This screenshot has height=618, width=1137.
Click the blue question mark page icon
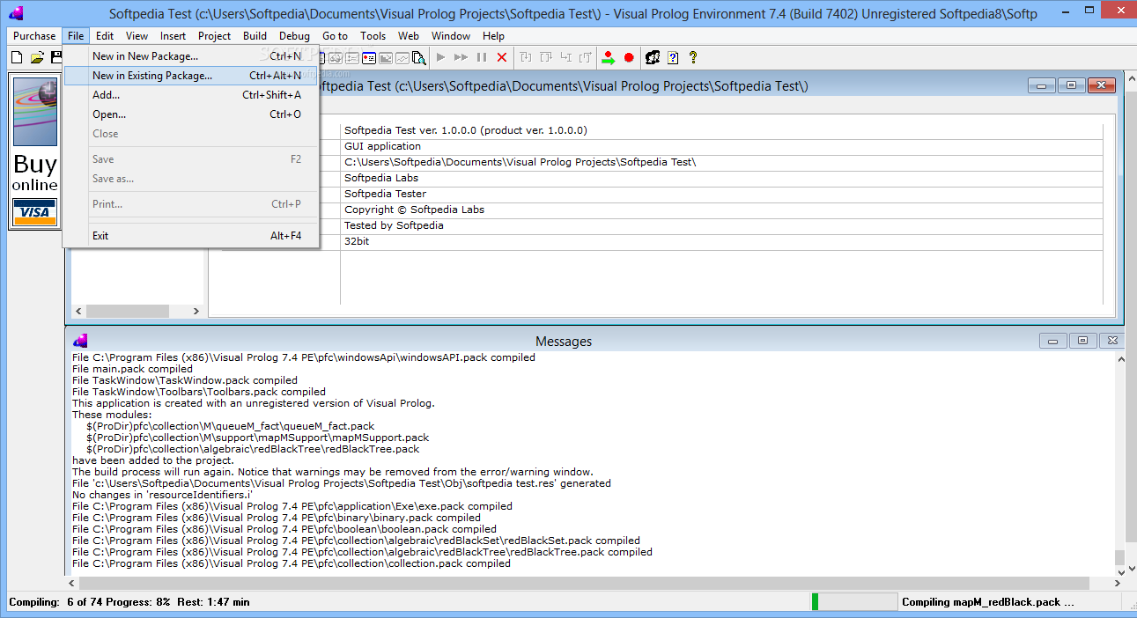point(673,57)
